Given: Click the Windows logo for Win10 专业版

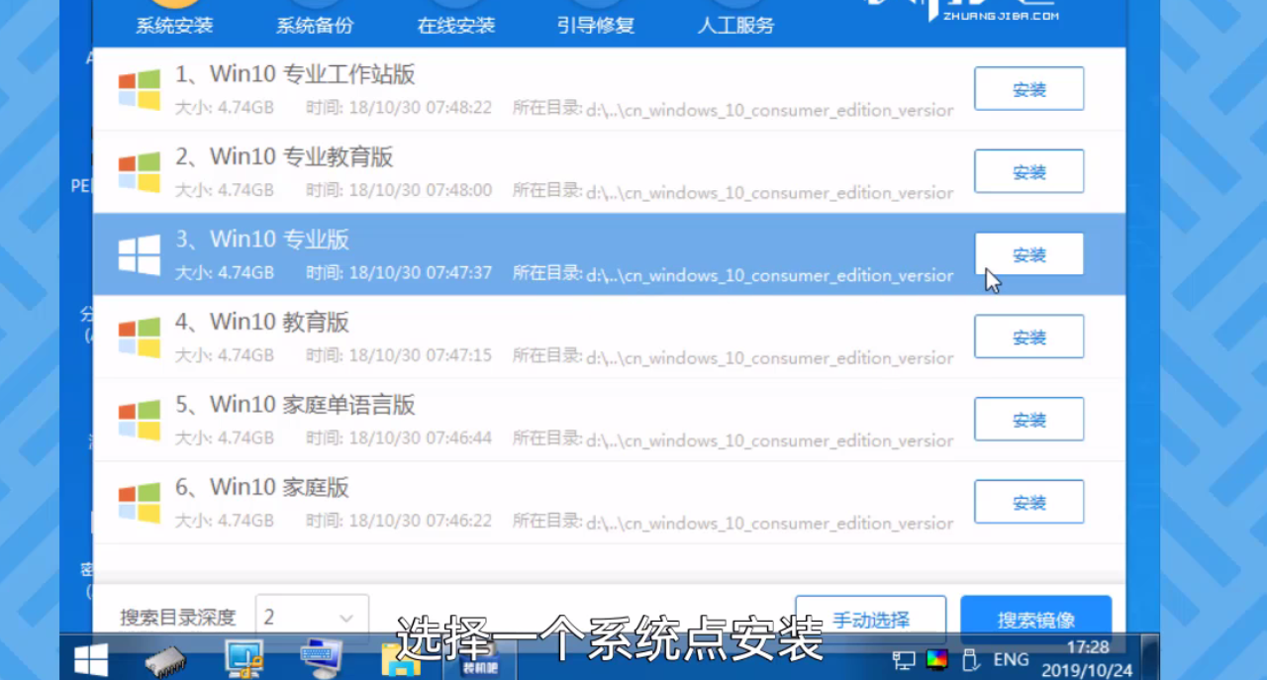Looking at the screenshot, I should (140, 254).
